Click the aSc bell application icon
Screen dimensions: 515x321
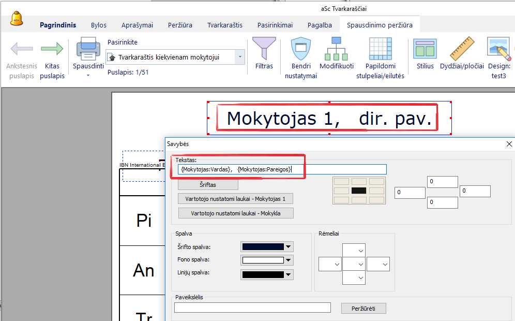[17, 19]
